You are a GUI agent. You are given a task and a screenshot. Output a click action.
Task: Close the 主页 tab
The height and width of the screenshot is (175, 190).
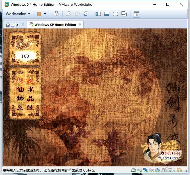(23, 24)
